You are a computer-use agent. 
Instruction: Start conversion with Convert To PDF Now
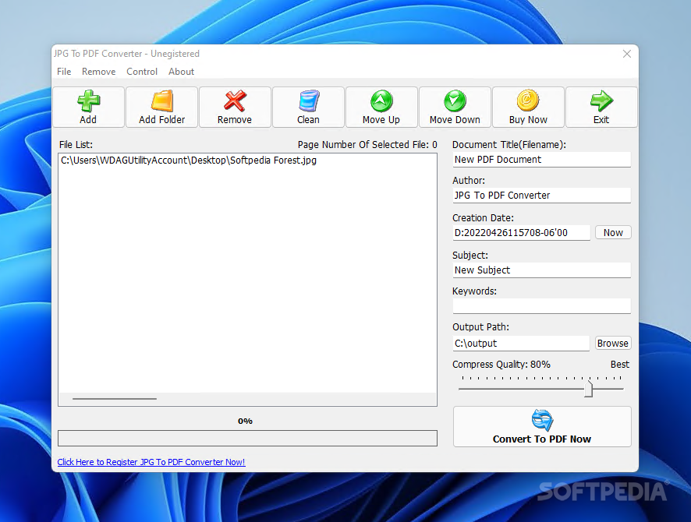click(x=542, y=426)
